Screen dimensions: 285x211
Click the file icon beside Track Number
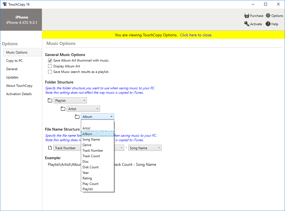(50, 148)
